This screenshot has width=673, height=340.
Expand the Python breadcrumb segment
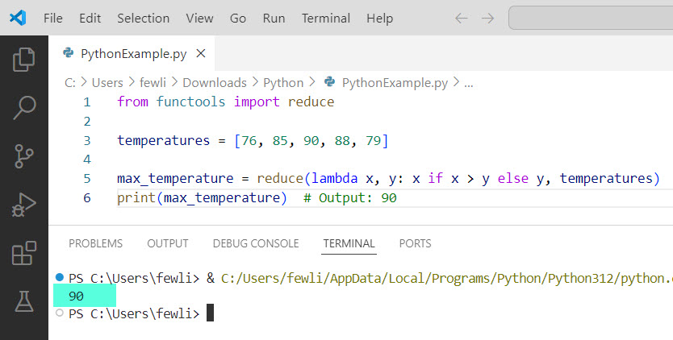[x=283, y=82]
